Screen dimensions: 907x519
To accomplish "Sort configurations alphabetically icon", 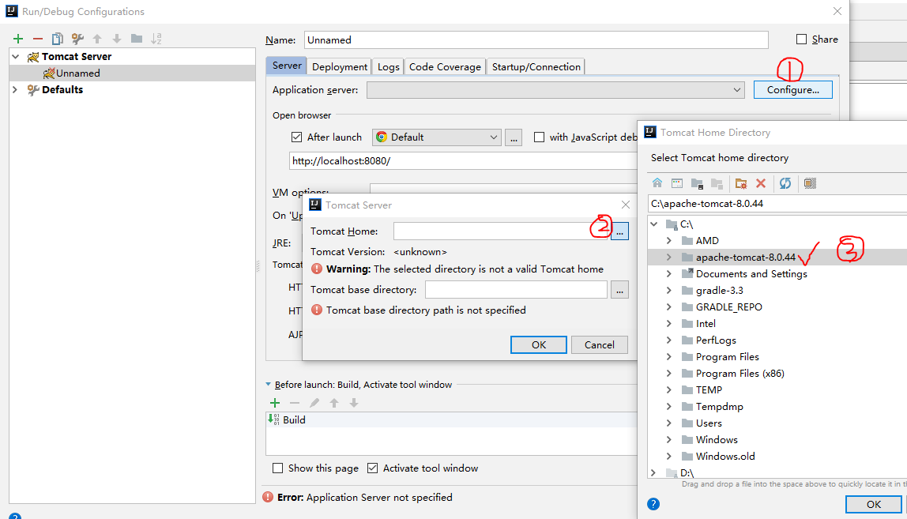I will coord(156,39).
